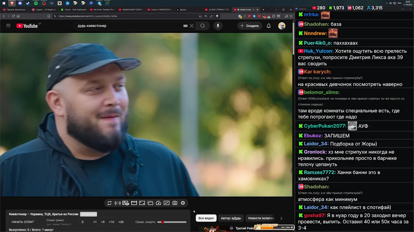Open the Windows Start menu

(4, 3)
